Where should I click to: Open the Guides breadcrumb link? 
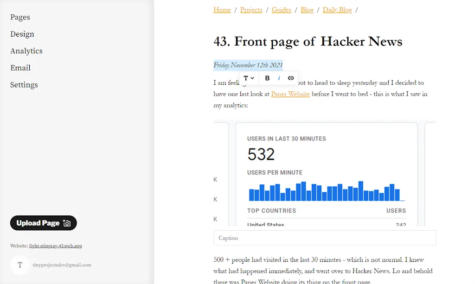[281, 9]
